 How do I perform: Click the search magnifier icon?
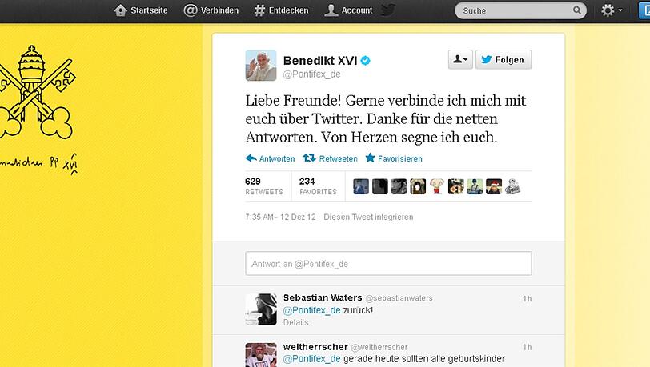click(x=577, y=10)
